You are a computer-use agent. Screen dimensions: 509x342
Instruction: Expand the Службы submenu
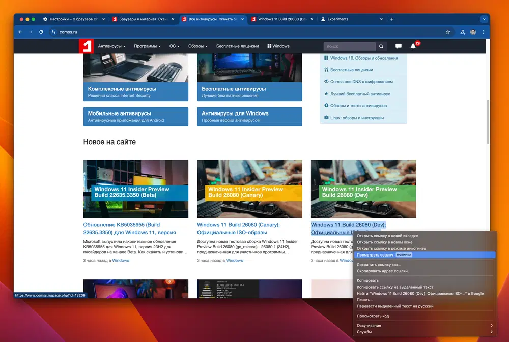[425, 332]
